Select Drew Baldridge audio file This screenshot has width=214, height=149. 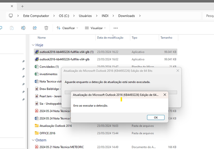click(x=50, y=89)
